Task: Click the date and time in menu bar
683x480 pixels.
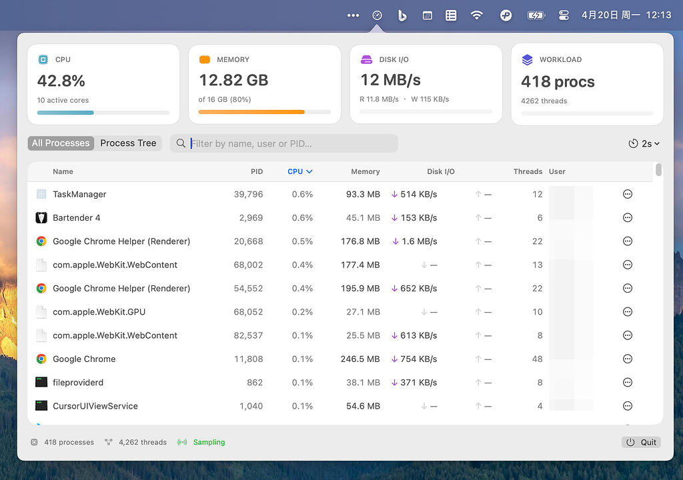Action: (x=626, y=15)
